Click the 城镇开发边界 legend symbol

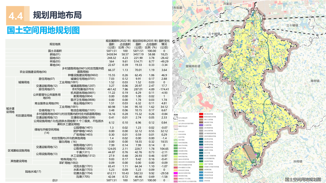[x=175, y=126]
